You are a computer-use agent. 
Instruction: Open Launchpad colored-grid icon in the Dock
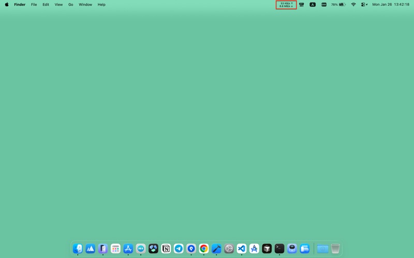tap(115, 249)
